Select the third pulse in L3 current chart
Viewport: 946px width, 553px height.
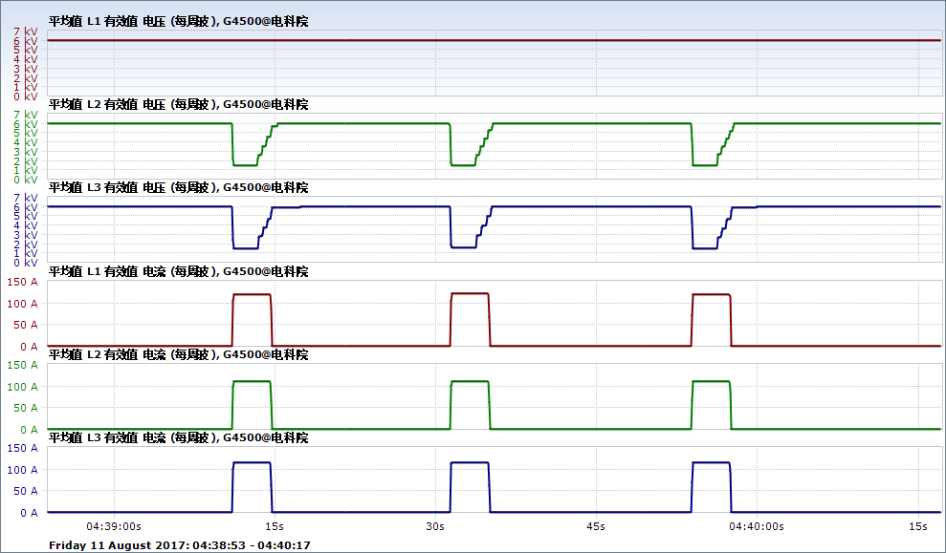pyautogui.click(x=711, y=463)
